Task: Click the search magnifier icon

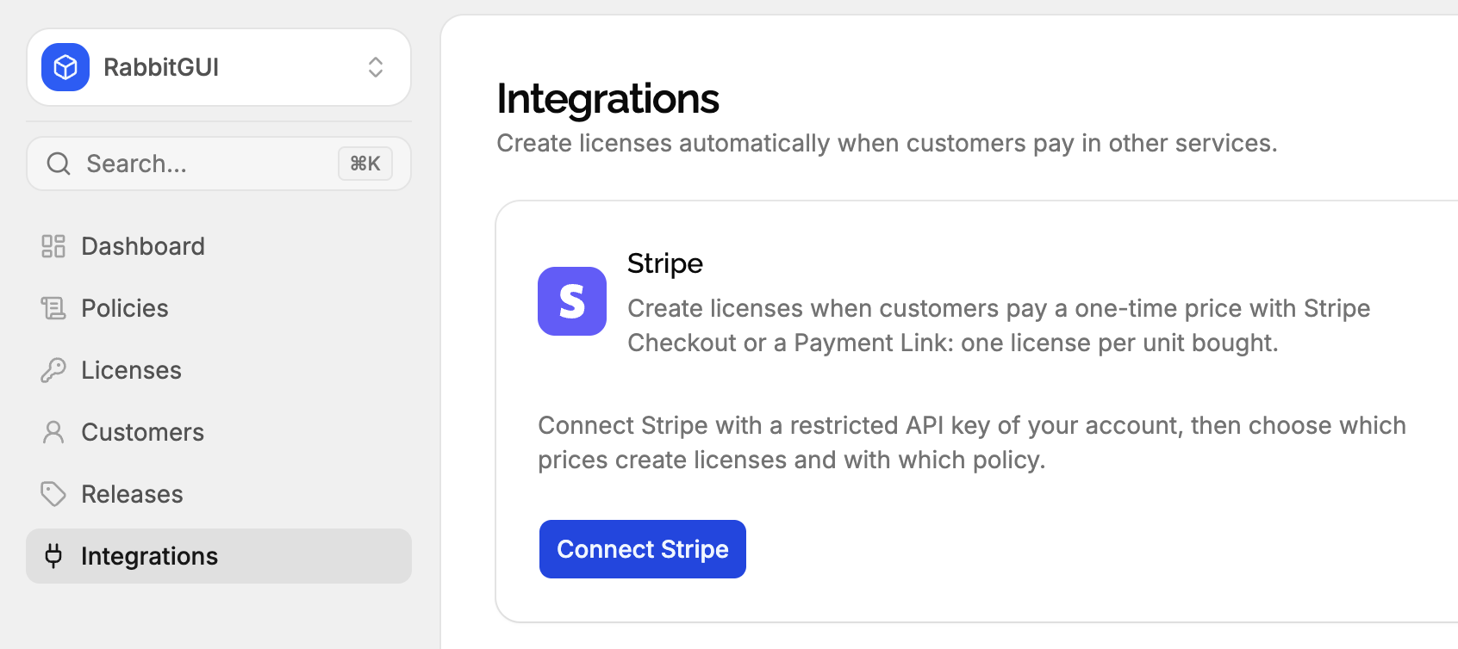Action: click(x=59, y=164)
